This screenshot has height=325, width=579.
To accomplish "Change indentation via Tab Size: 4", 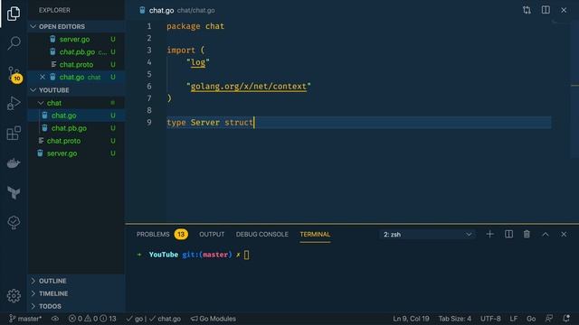I will tap(455, 319).
